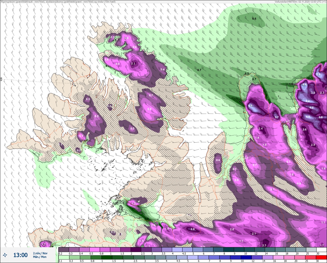Click the 4.2 precipitation value on the map
The height and width of the screenshot is (263, 327).
tap(311, 108)
